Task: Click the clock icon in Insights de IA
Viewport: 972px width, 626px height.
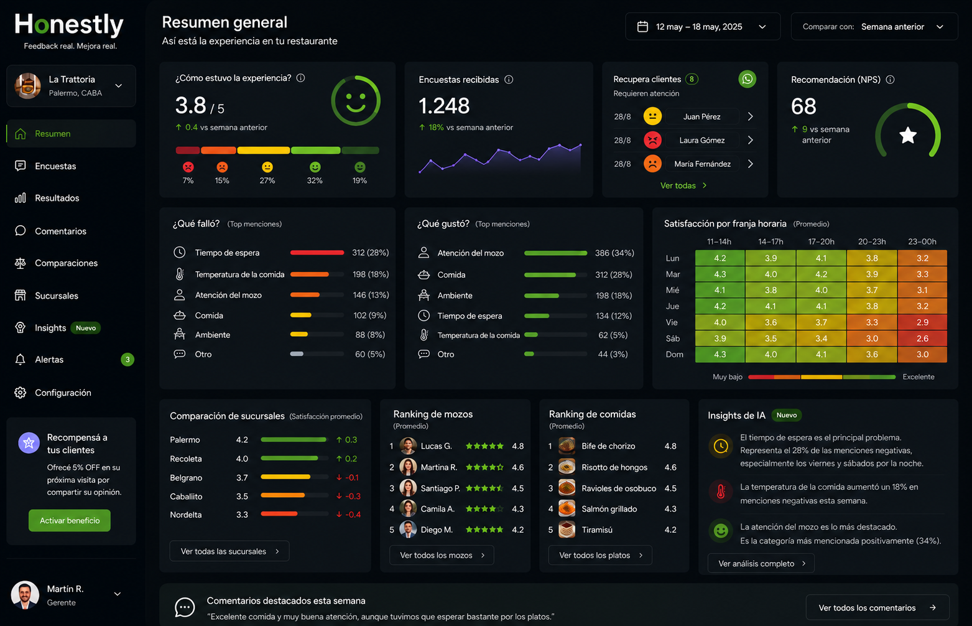Action: point(721,446)
